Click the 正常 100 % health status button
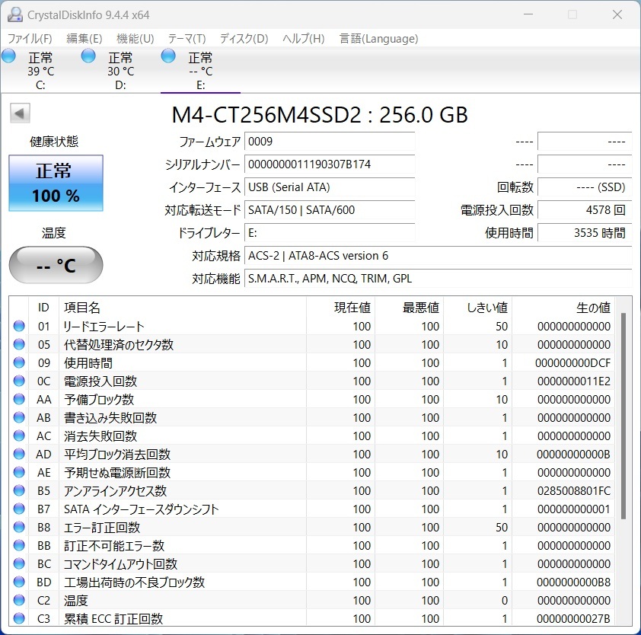The height and width of the screenshot is (635, 641). (x=56, y=183)
